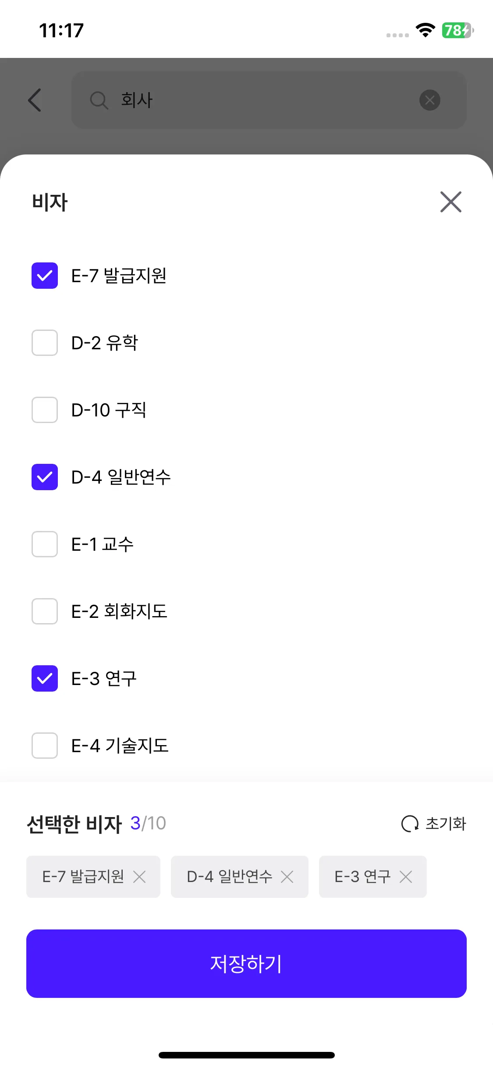Clear the search field text
The image size is (493, 1069).
tap(429, 100)
